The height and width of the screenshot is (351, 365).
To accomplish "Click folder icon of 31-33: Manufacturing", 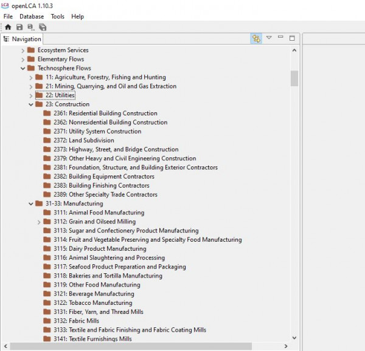I will (39, 203).
